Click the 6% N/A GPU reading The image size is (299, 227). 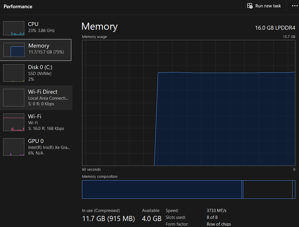(x=36, y=153)
